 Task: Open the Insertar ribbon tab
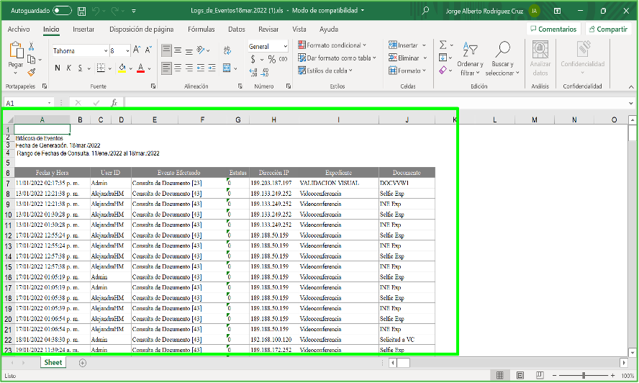83,30
